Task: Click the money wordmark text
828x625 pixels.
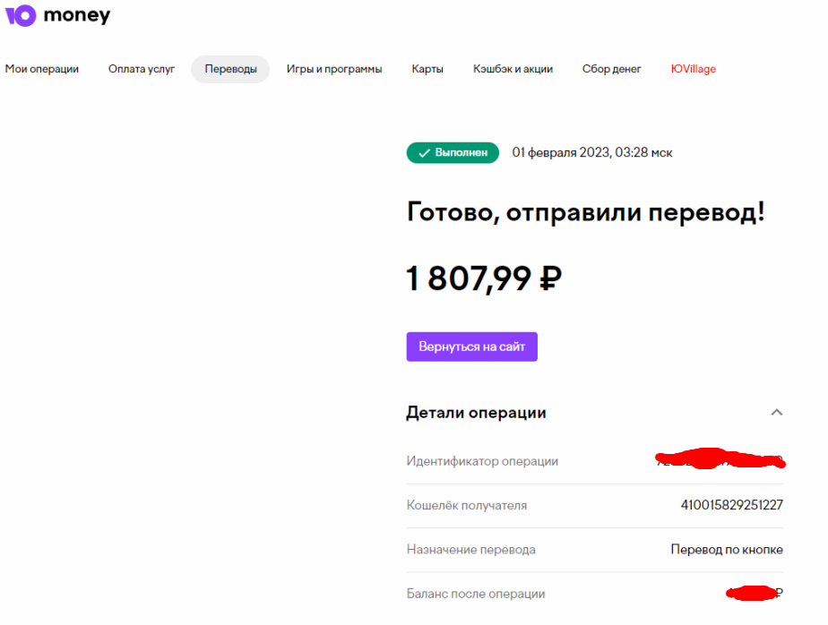Action: [77, 15]
